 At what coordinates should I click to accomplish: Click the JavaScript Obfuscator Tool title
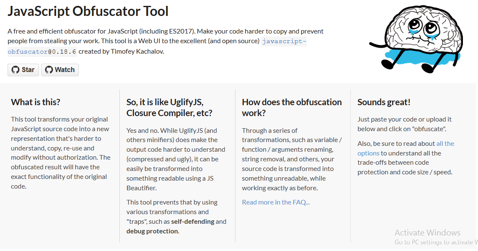(x=88, y=11)
